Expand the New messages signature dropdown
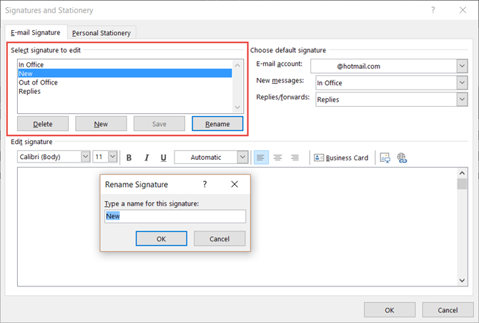Image resolution: width=479 pixels, height=323 pixels. click(x=462, y=82)
